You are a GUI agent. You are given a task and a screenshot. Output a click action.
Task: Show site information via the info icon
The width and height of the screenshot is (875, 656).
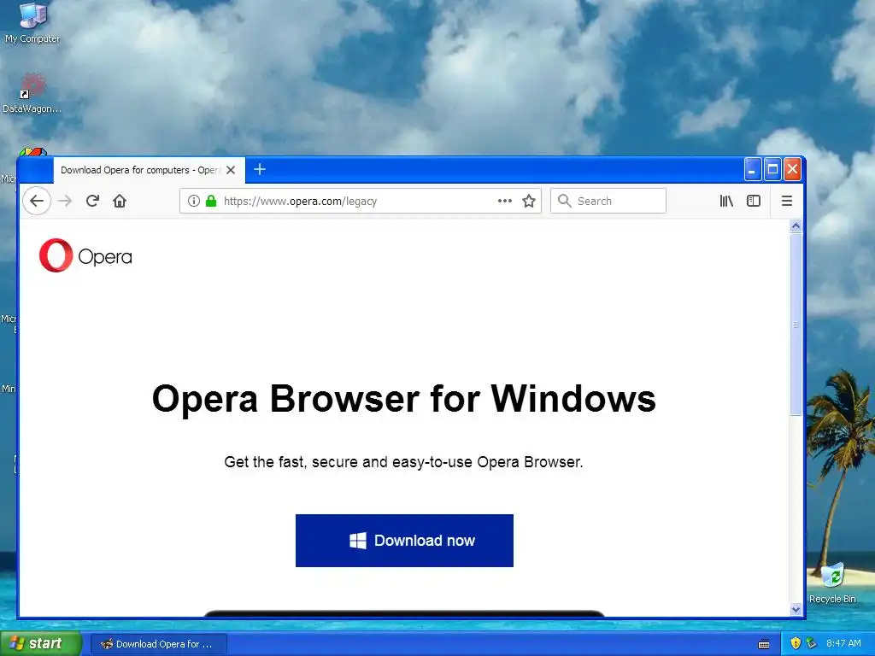pyautogui.click(x=194, y=201)
